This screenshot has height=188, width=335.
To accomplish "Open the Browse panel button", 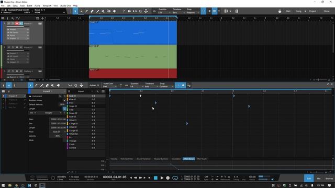I will click(x=329, y=179).
